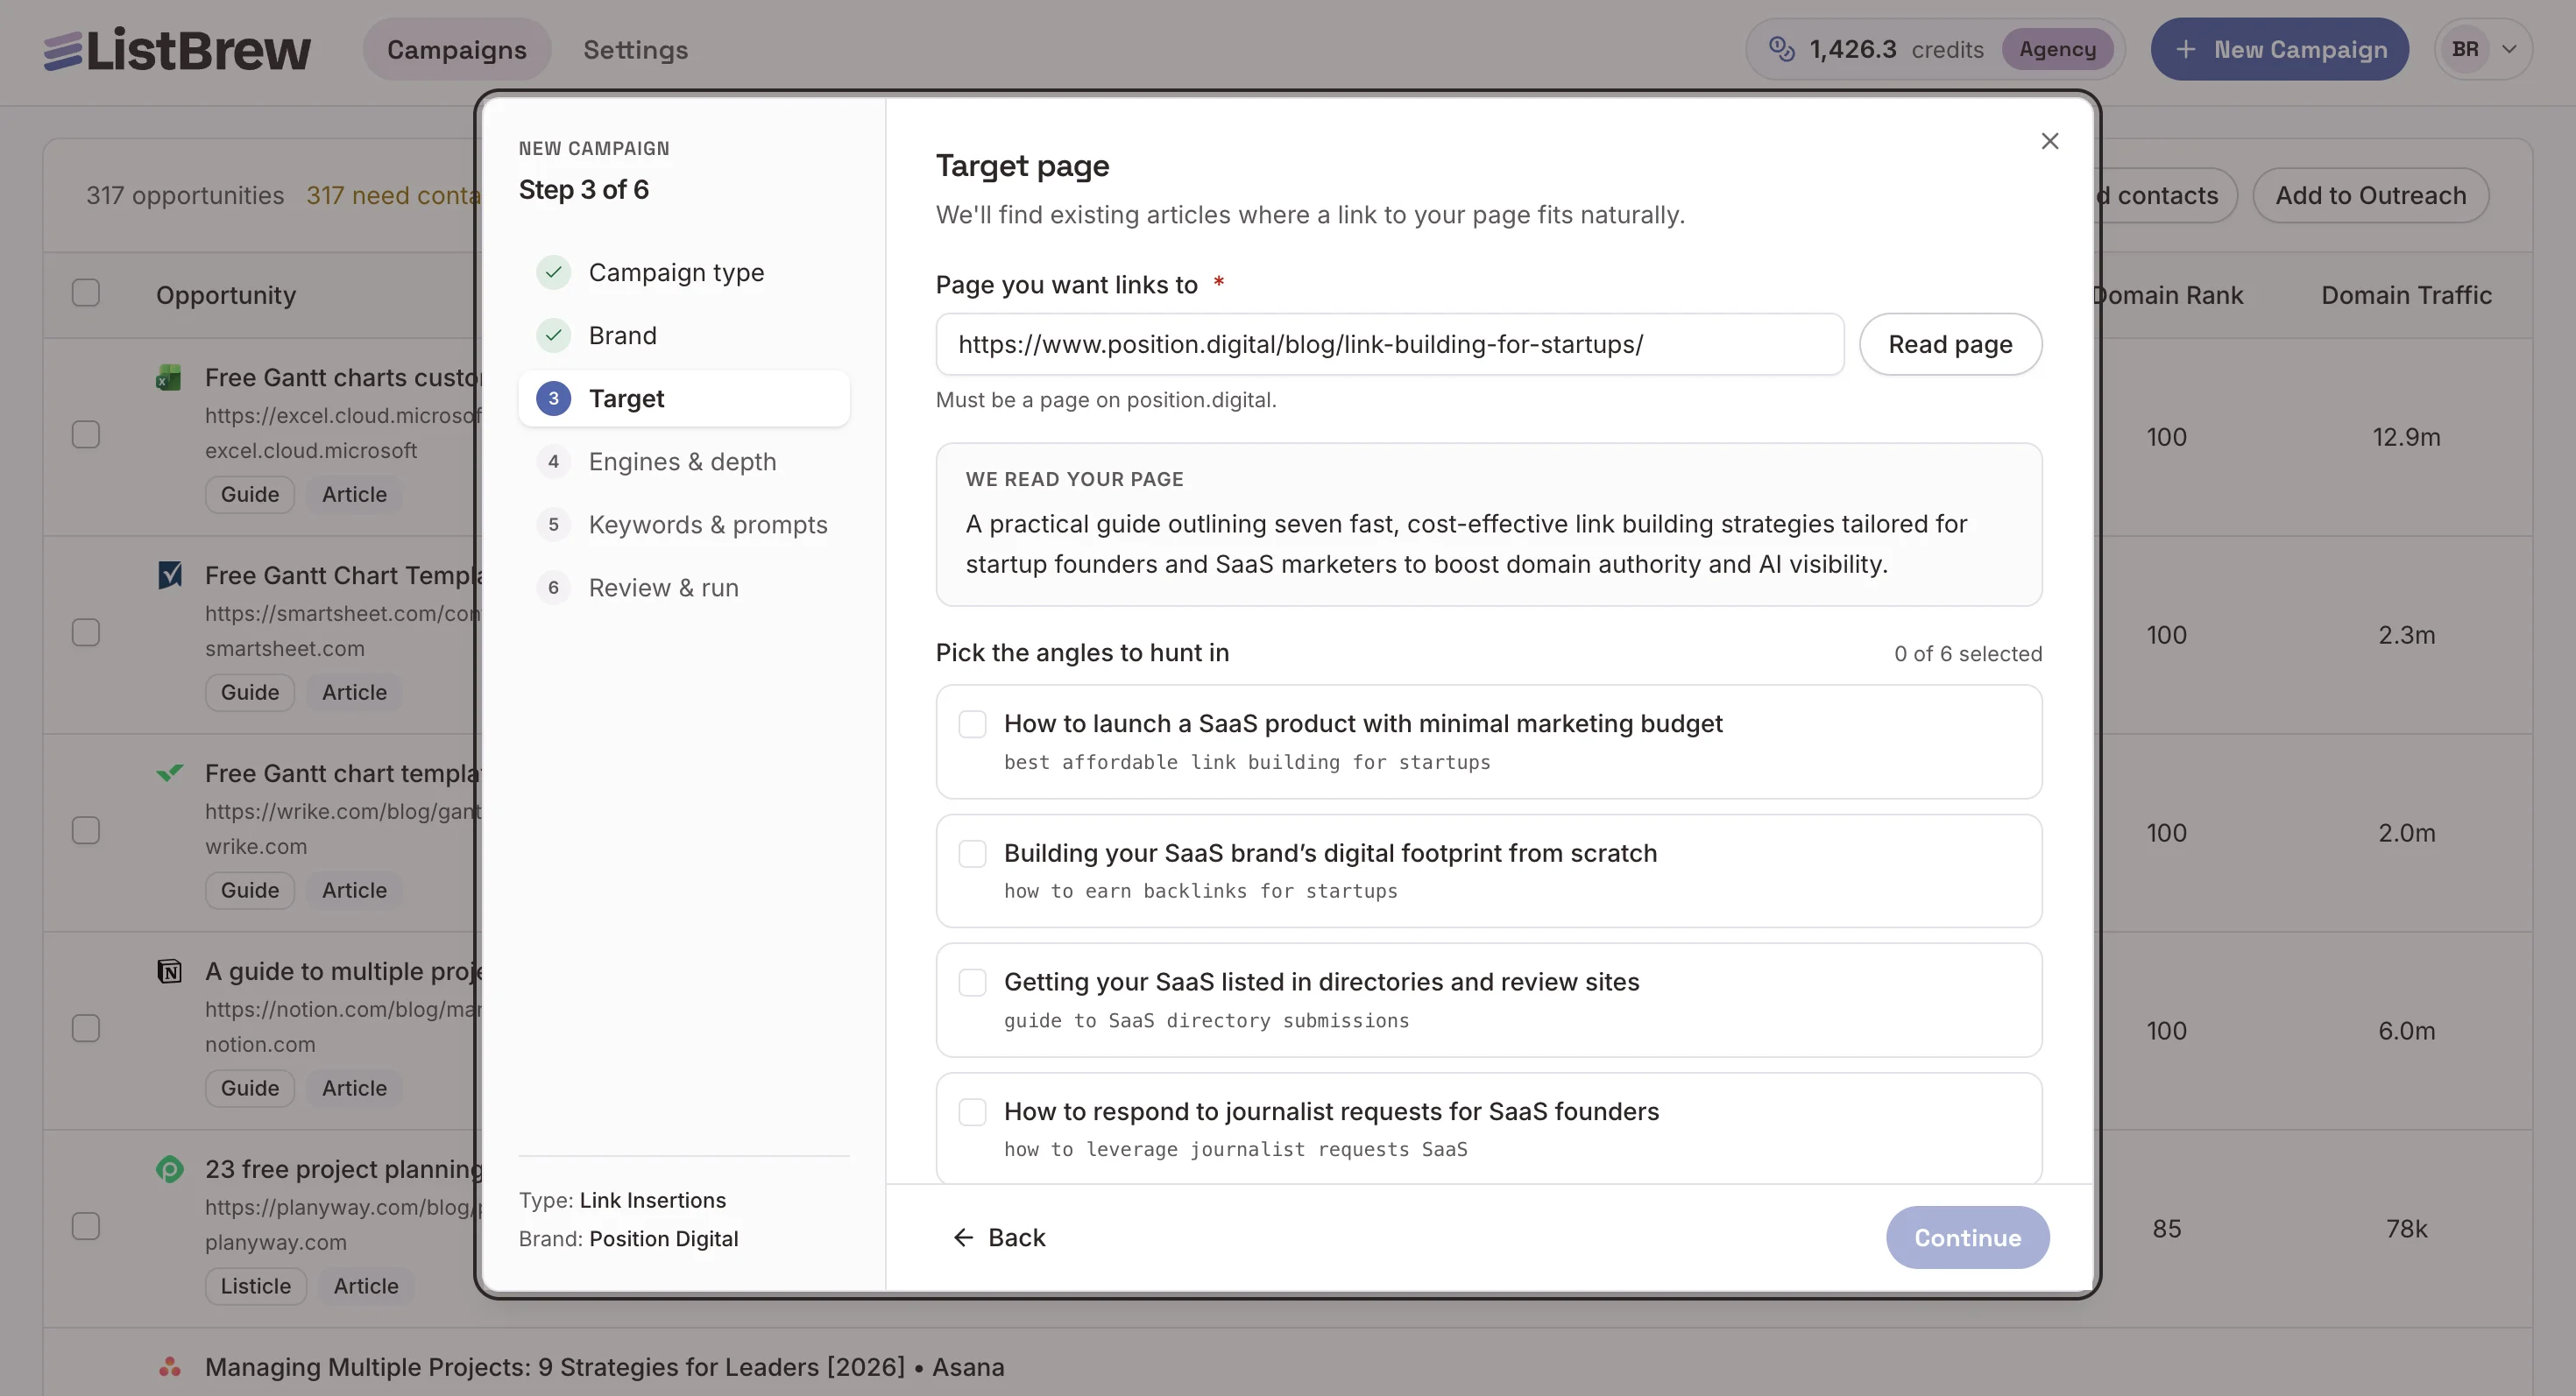Check the planyway.com row checkbox
2576x1396 pixels.
coord(86,1226)
